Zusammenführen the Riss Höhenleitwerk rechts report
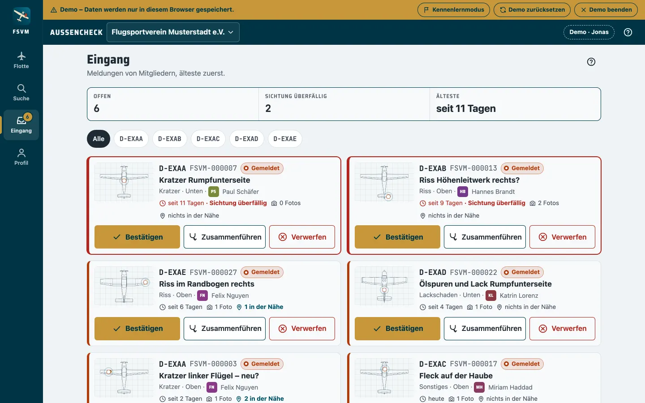Screen dimensions: 645x403 [485, 237]
